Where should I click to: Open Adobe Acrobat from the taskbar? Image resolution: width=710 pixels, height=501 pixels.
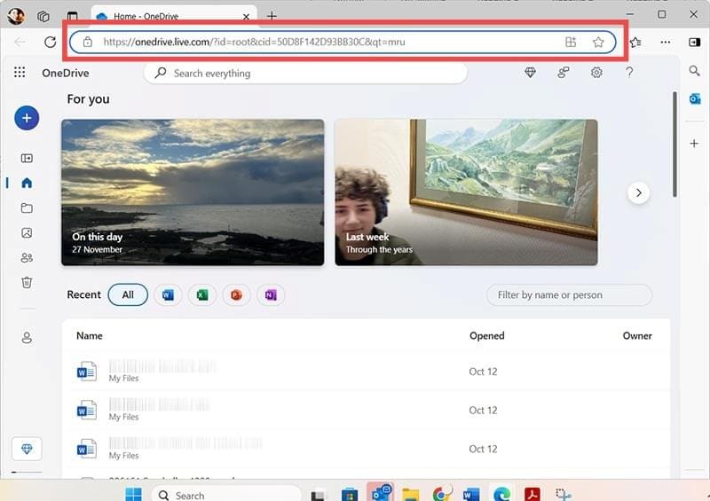click(x=532, y=495)
